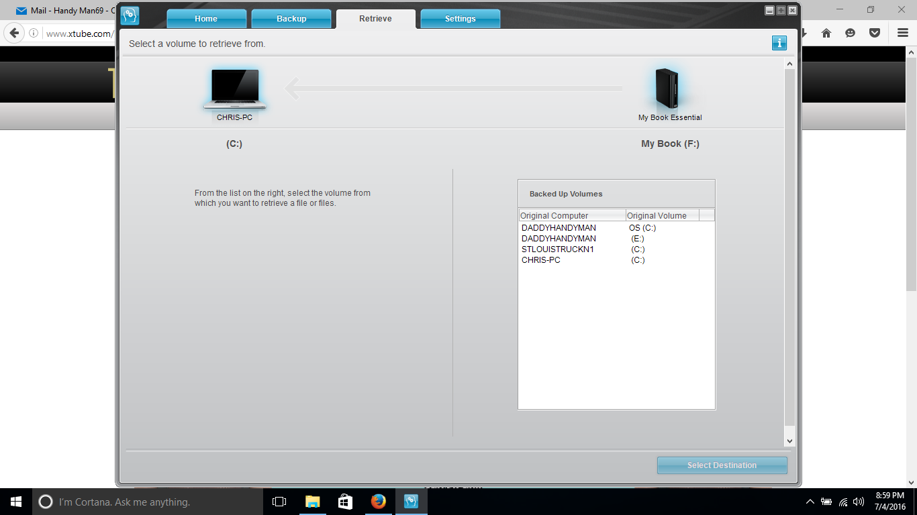Open the Windows Start menu

tap(16, 502)
